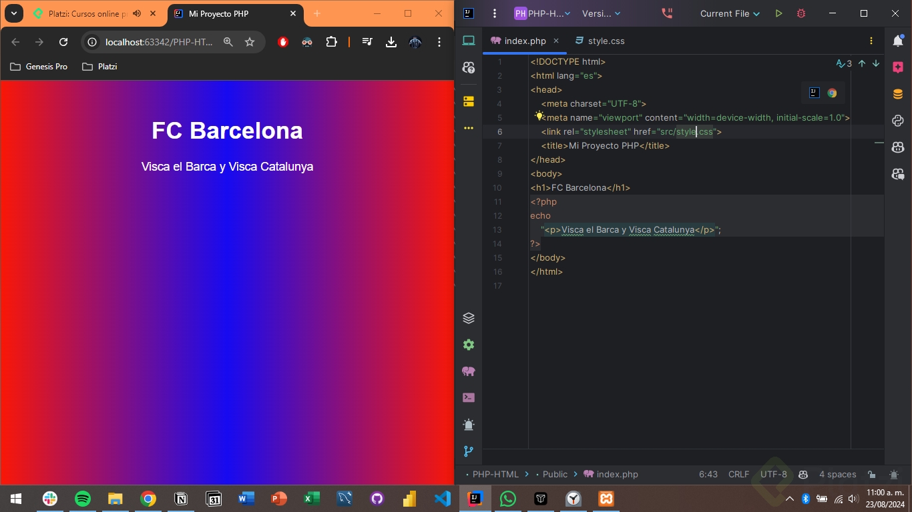The image size is (912, 512).
Task: Open the AI Assistant help panel icon in IDE sidebar
Action: click(x=469, y=67)
